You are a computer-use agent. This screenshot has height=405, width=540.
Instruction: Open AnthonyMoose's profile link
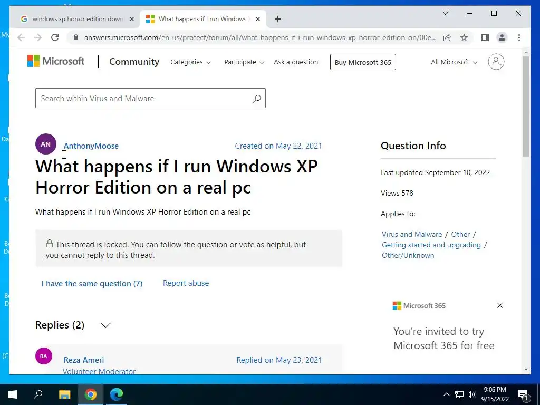(91, 146)
